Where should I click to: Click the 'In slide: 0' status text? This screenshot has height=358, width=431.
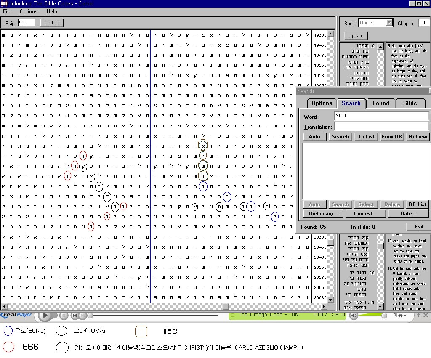363,227
